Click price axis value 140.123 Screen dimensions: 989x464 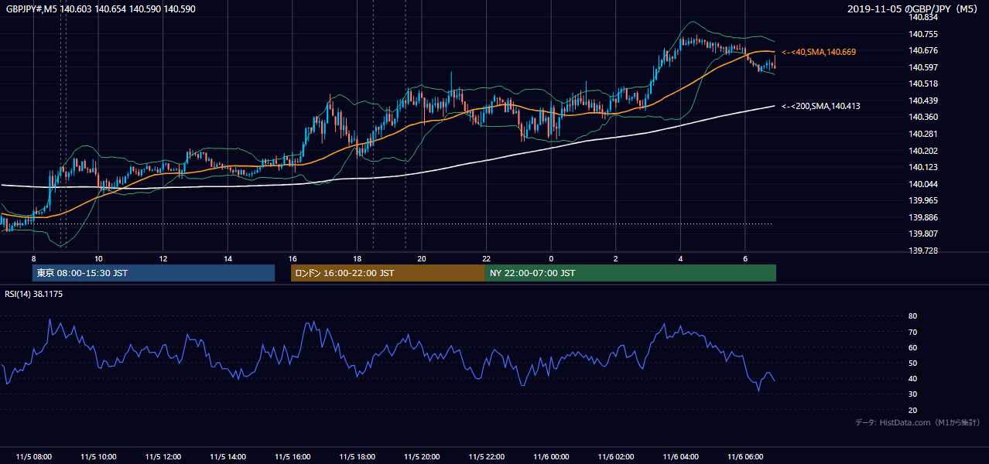(x=922, y=167)
